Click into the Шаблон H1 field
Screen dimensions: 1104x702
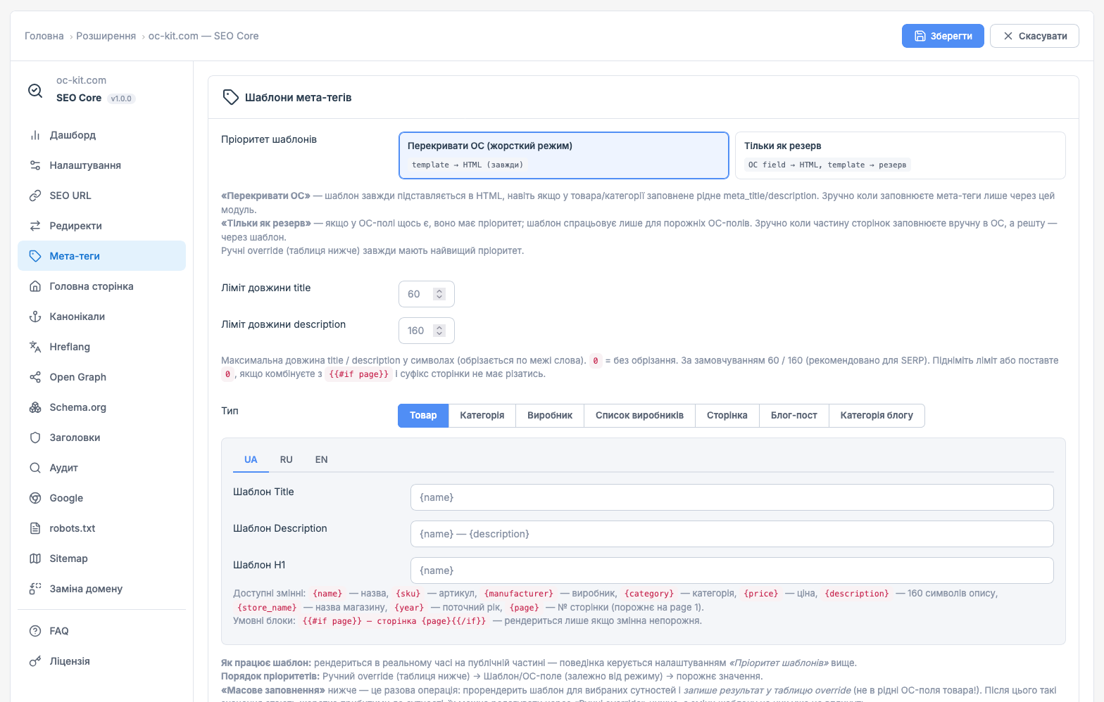(732, 570)
